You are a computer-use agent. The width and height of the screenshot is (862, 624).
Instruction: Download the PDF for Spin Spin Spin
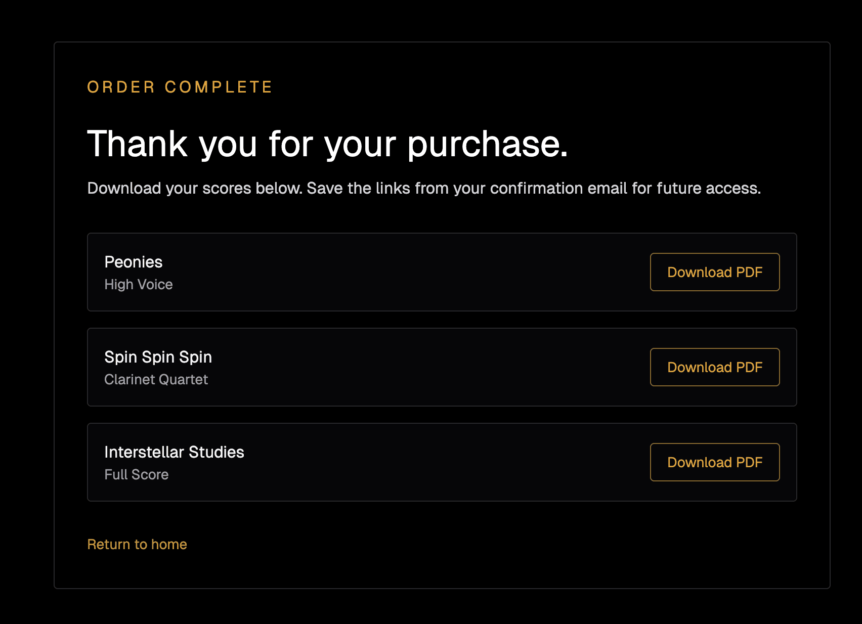714,367
